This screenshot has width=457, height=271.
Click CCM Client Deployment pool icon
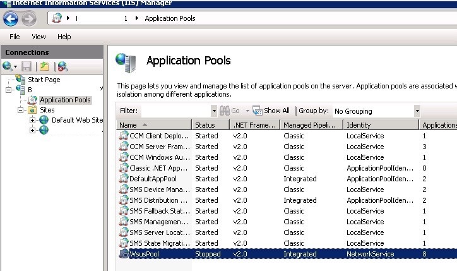click(124, 136)
